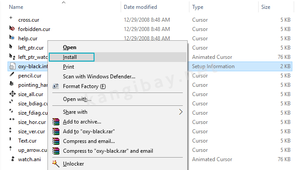Click the Format Factory icon in menu
This screenshot has width=303, height=170.
(x=56, y=86)
